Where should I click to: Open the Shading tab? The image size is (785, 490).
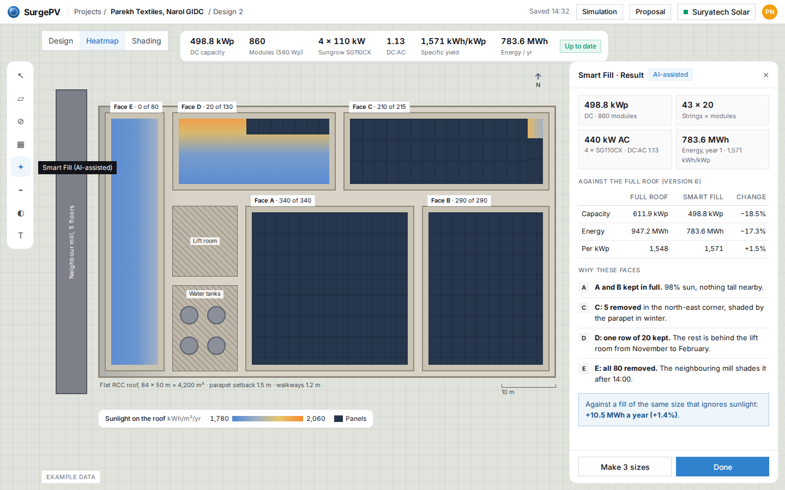tap(147, 41)
